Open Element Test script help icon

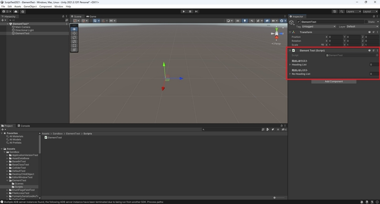pyautogui.click(x=369, y=50)
